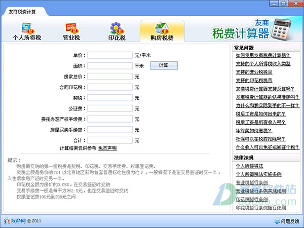Open 友商税费计算器支持反算吗? link
The height and width of the screenshot is (228, 304).
tap(265, 89)
